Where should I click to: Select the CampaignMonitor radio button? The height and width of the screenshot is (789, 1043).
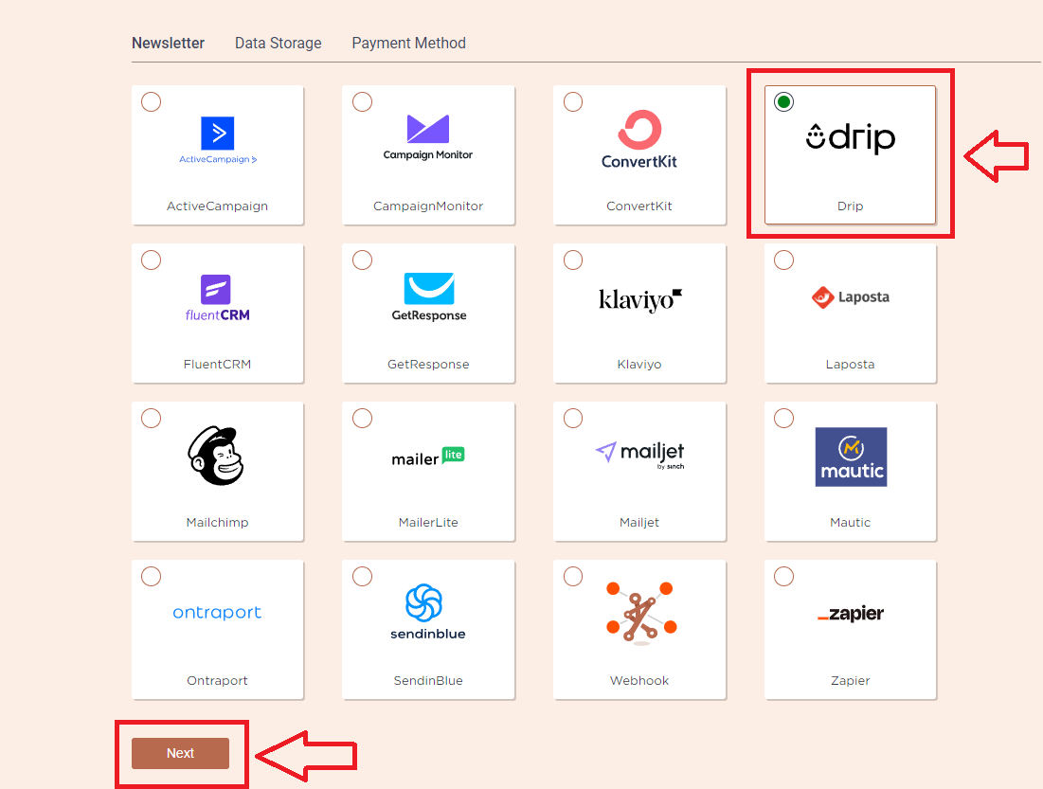(x=362, y=101)
